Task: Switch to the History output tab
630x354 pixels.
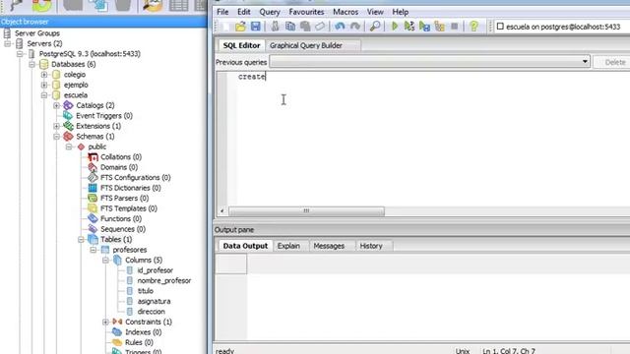Action: 371,246
